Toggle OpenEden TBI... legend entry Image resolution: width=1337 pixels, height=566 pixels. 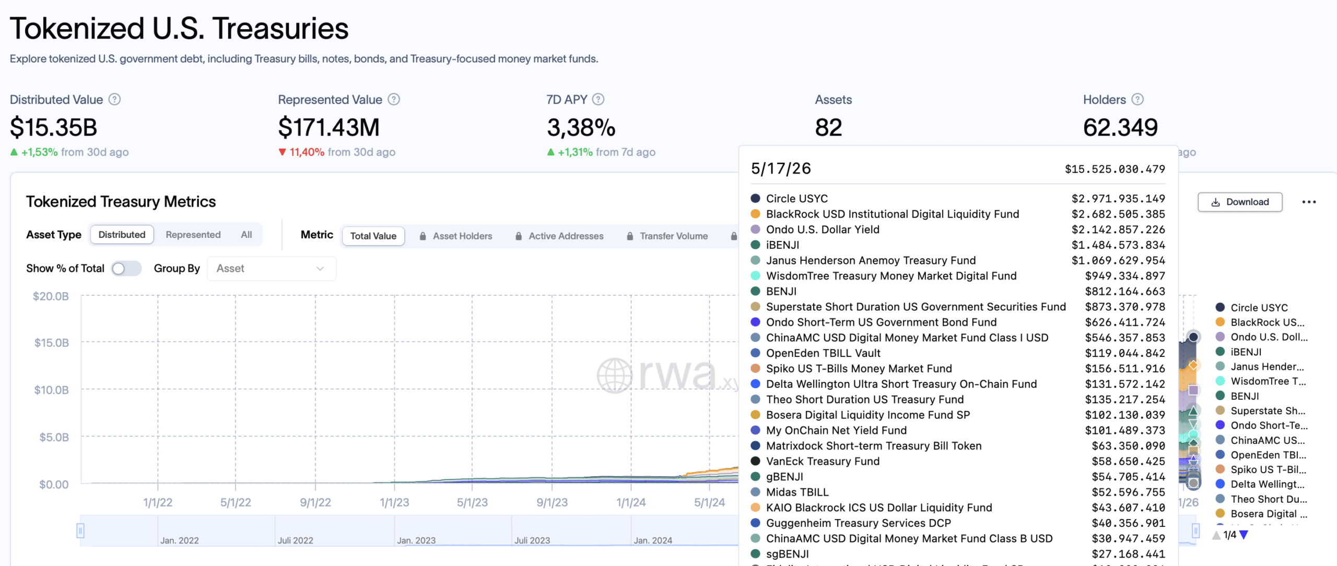tap(1261, 454)
